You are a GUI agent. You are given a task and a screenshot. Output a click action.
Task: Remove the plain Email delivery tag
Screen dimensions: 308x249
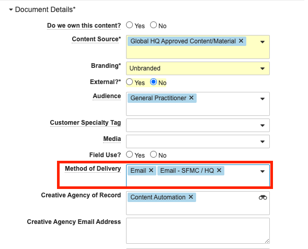151,170
